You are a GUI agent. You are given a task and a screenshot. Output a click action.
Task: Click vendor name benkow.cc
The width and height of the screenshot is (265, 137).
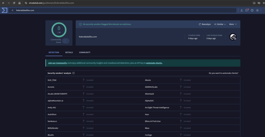point(52,121)
